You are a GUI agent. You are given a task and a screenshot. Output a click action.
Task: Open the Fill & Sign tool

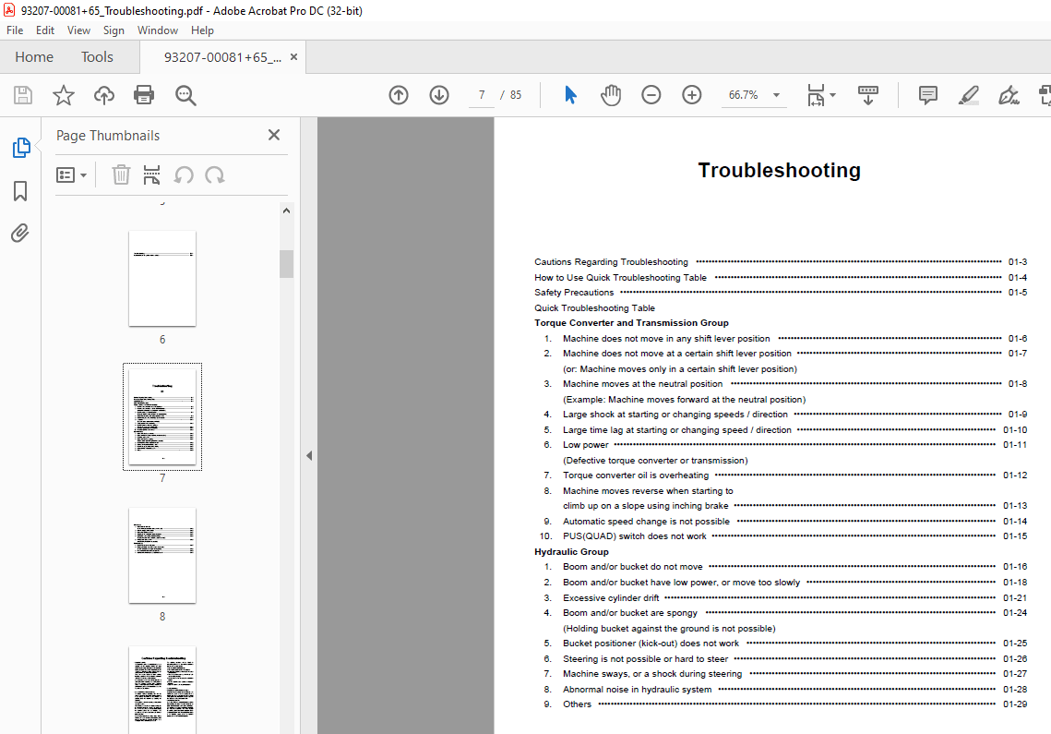click(1008, 95)
